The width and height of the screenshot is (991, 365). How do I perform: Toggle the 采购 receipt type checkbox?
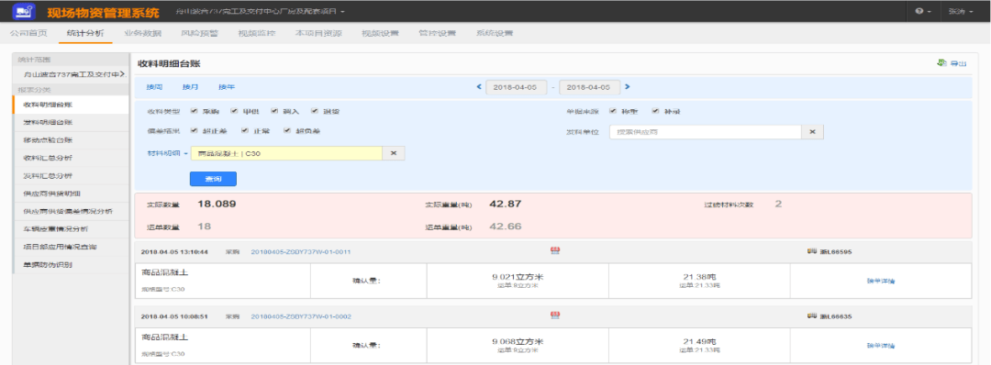(x=194, y=111)
